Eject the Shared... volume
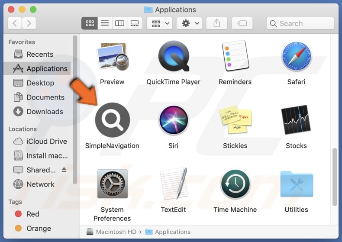The height and width of the screenshot is (242, 342). [x=64, y=169]
